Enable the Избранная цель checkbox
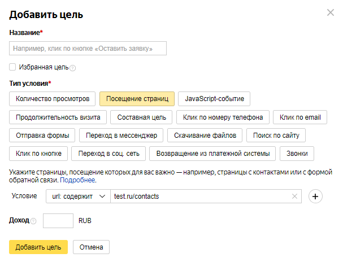343x262 pixels. click(x=12, y=67)
